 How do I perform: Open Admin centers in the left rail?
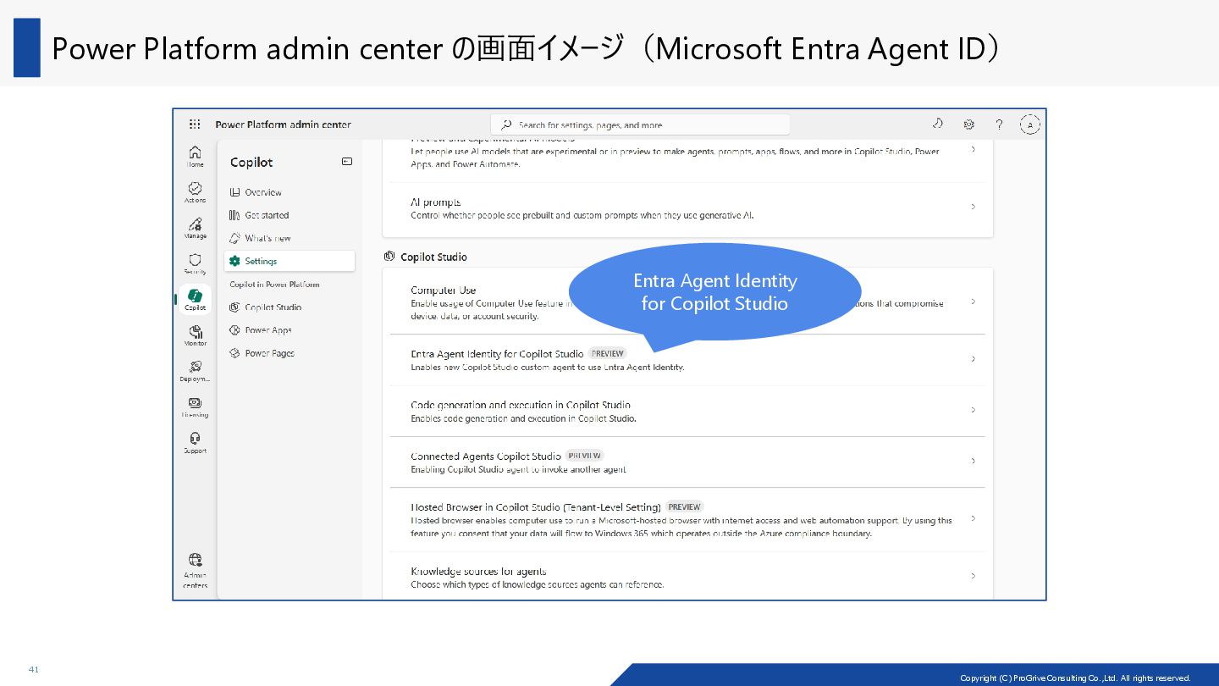click(195, 570)
